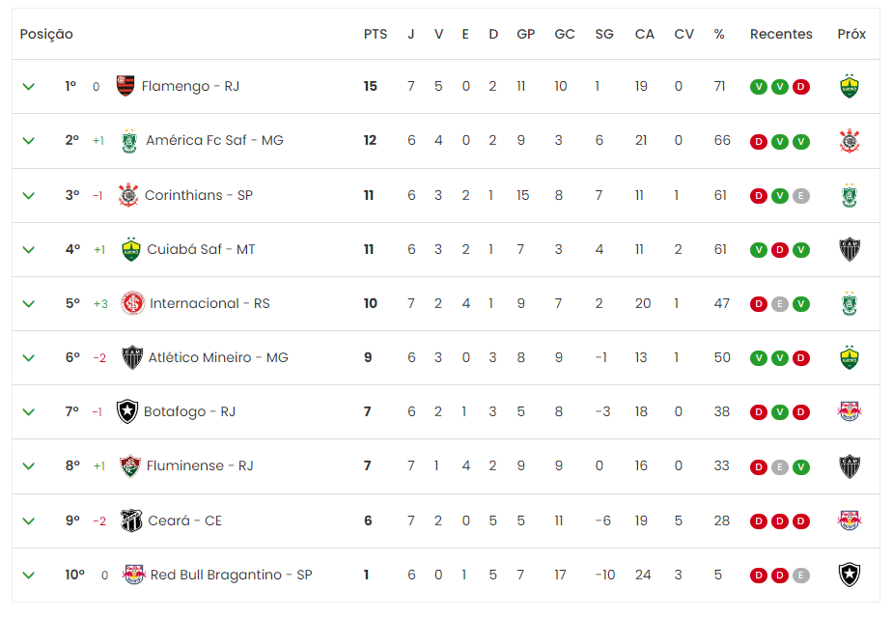892x619 pixels.
Task: Click Flamengo's red D recent result badge
Action: [801, 87]
